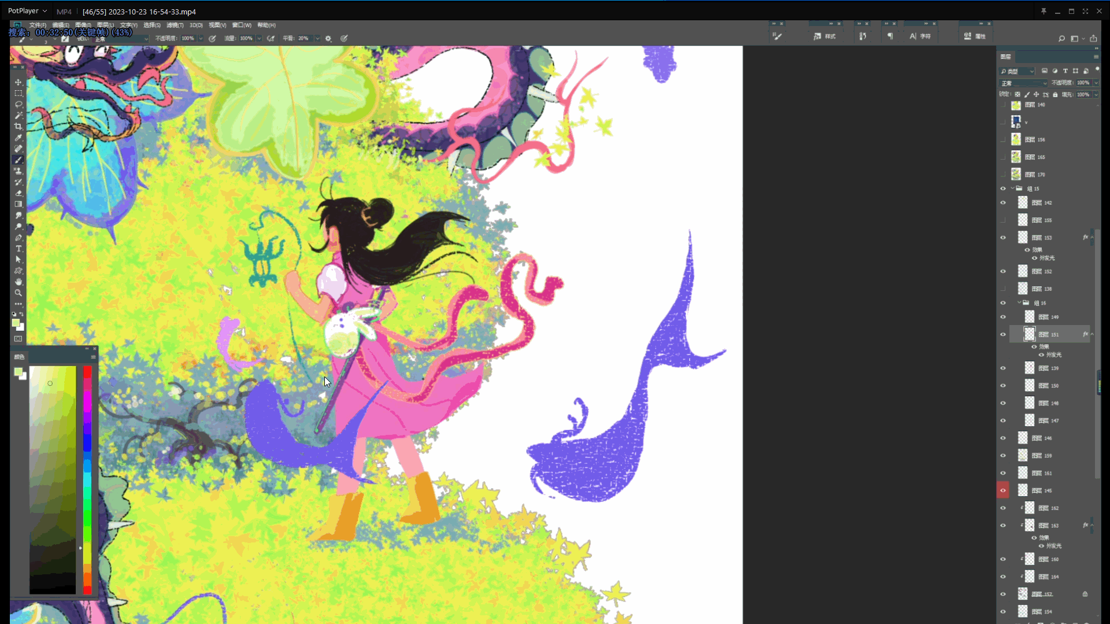The image size is (1110, 624).
Task: Click the lock transparent pixels icon
Action: click(1017, 94)
